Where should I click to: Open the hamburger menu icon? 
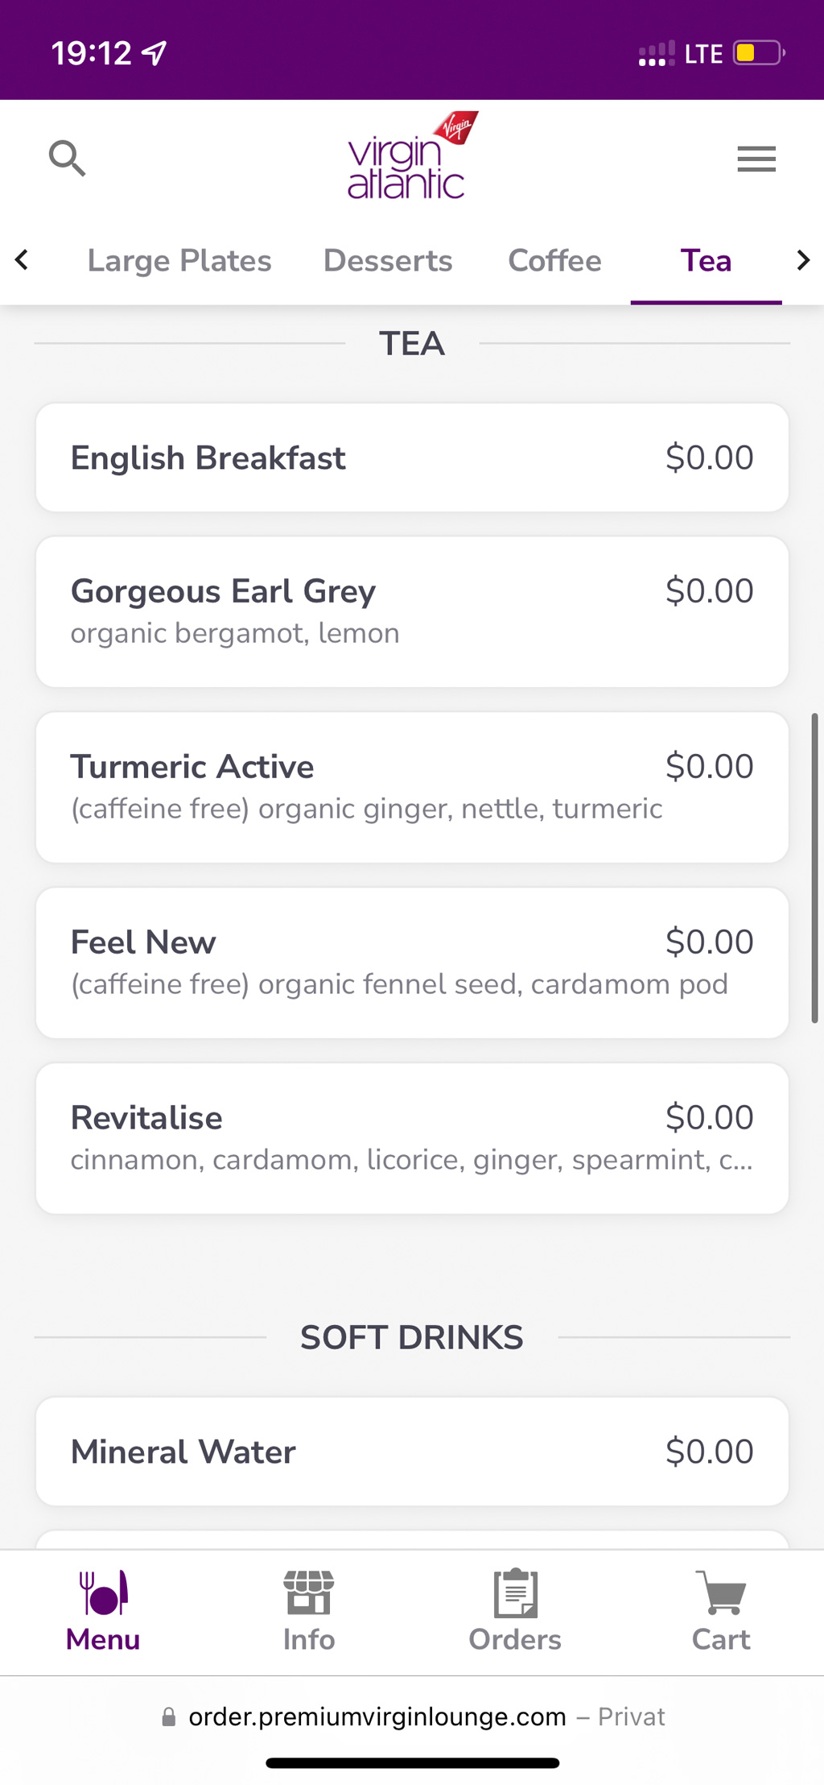pos(756,159)
